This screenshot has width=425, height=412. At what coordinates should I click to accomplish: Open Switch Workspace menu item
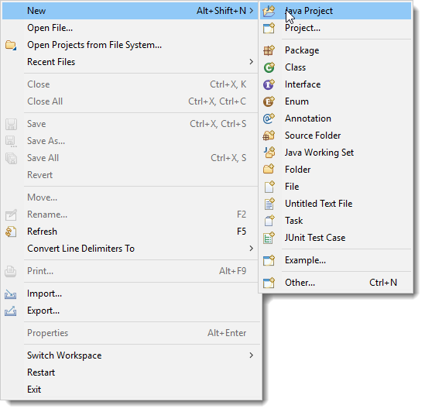[x=130, y=355]
